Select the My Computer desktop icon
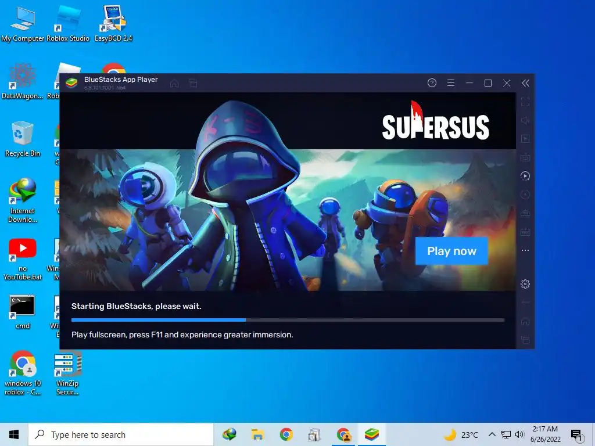The image size is (595, 446). pyautogui.click(x=23, y=23)
